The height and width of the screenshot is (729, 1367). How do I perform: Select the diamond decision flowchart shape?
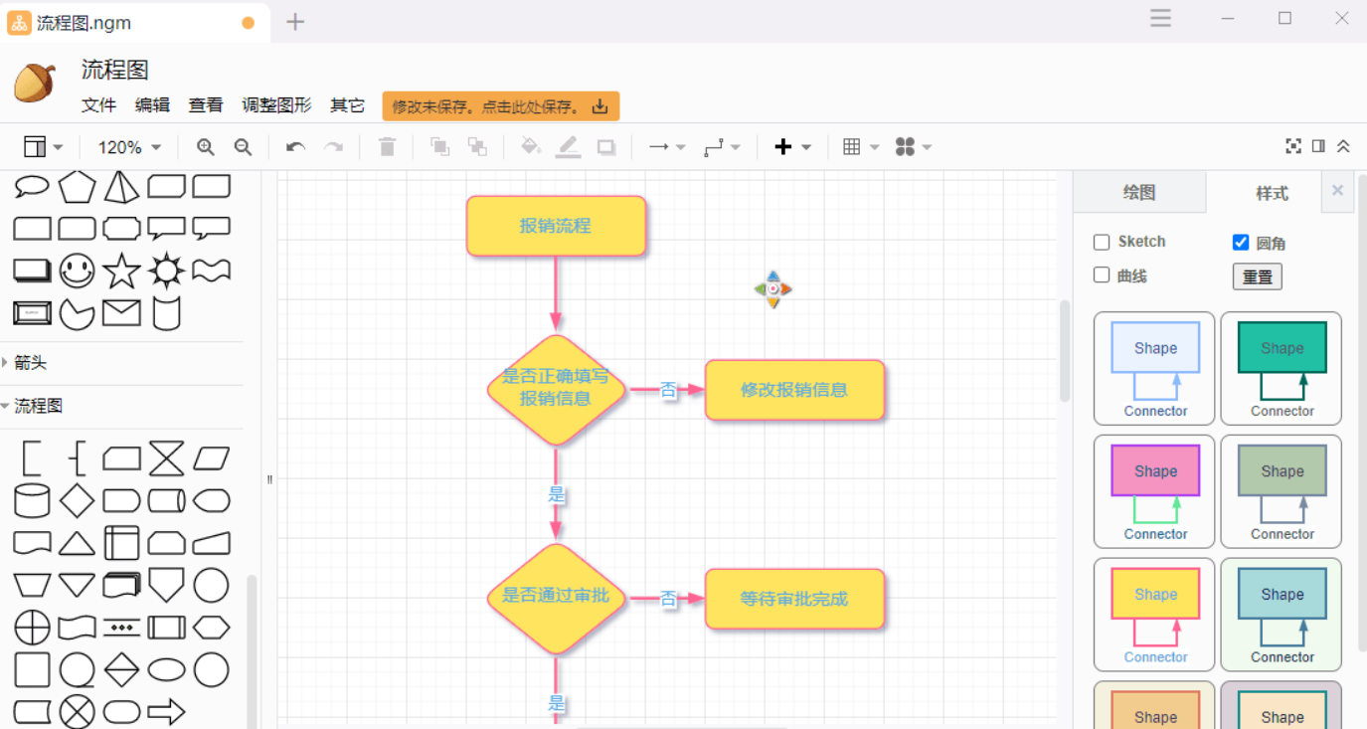tap(77, 500)
